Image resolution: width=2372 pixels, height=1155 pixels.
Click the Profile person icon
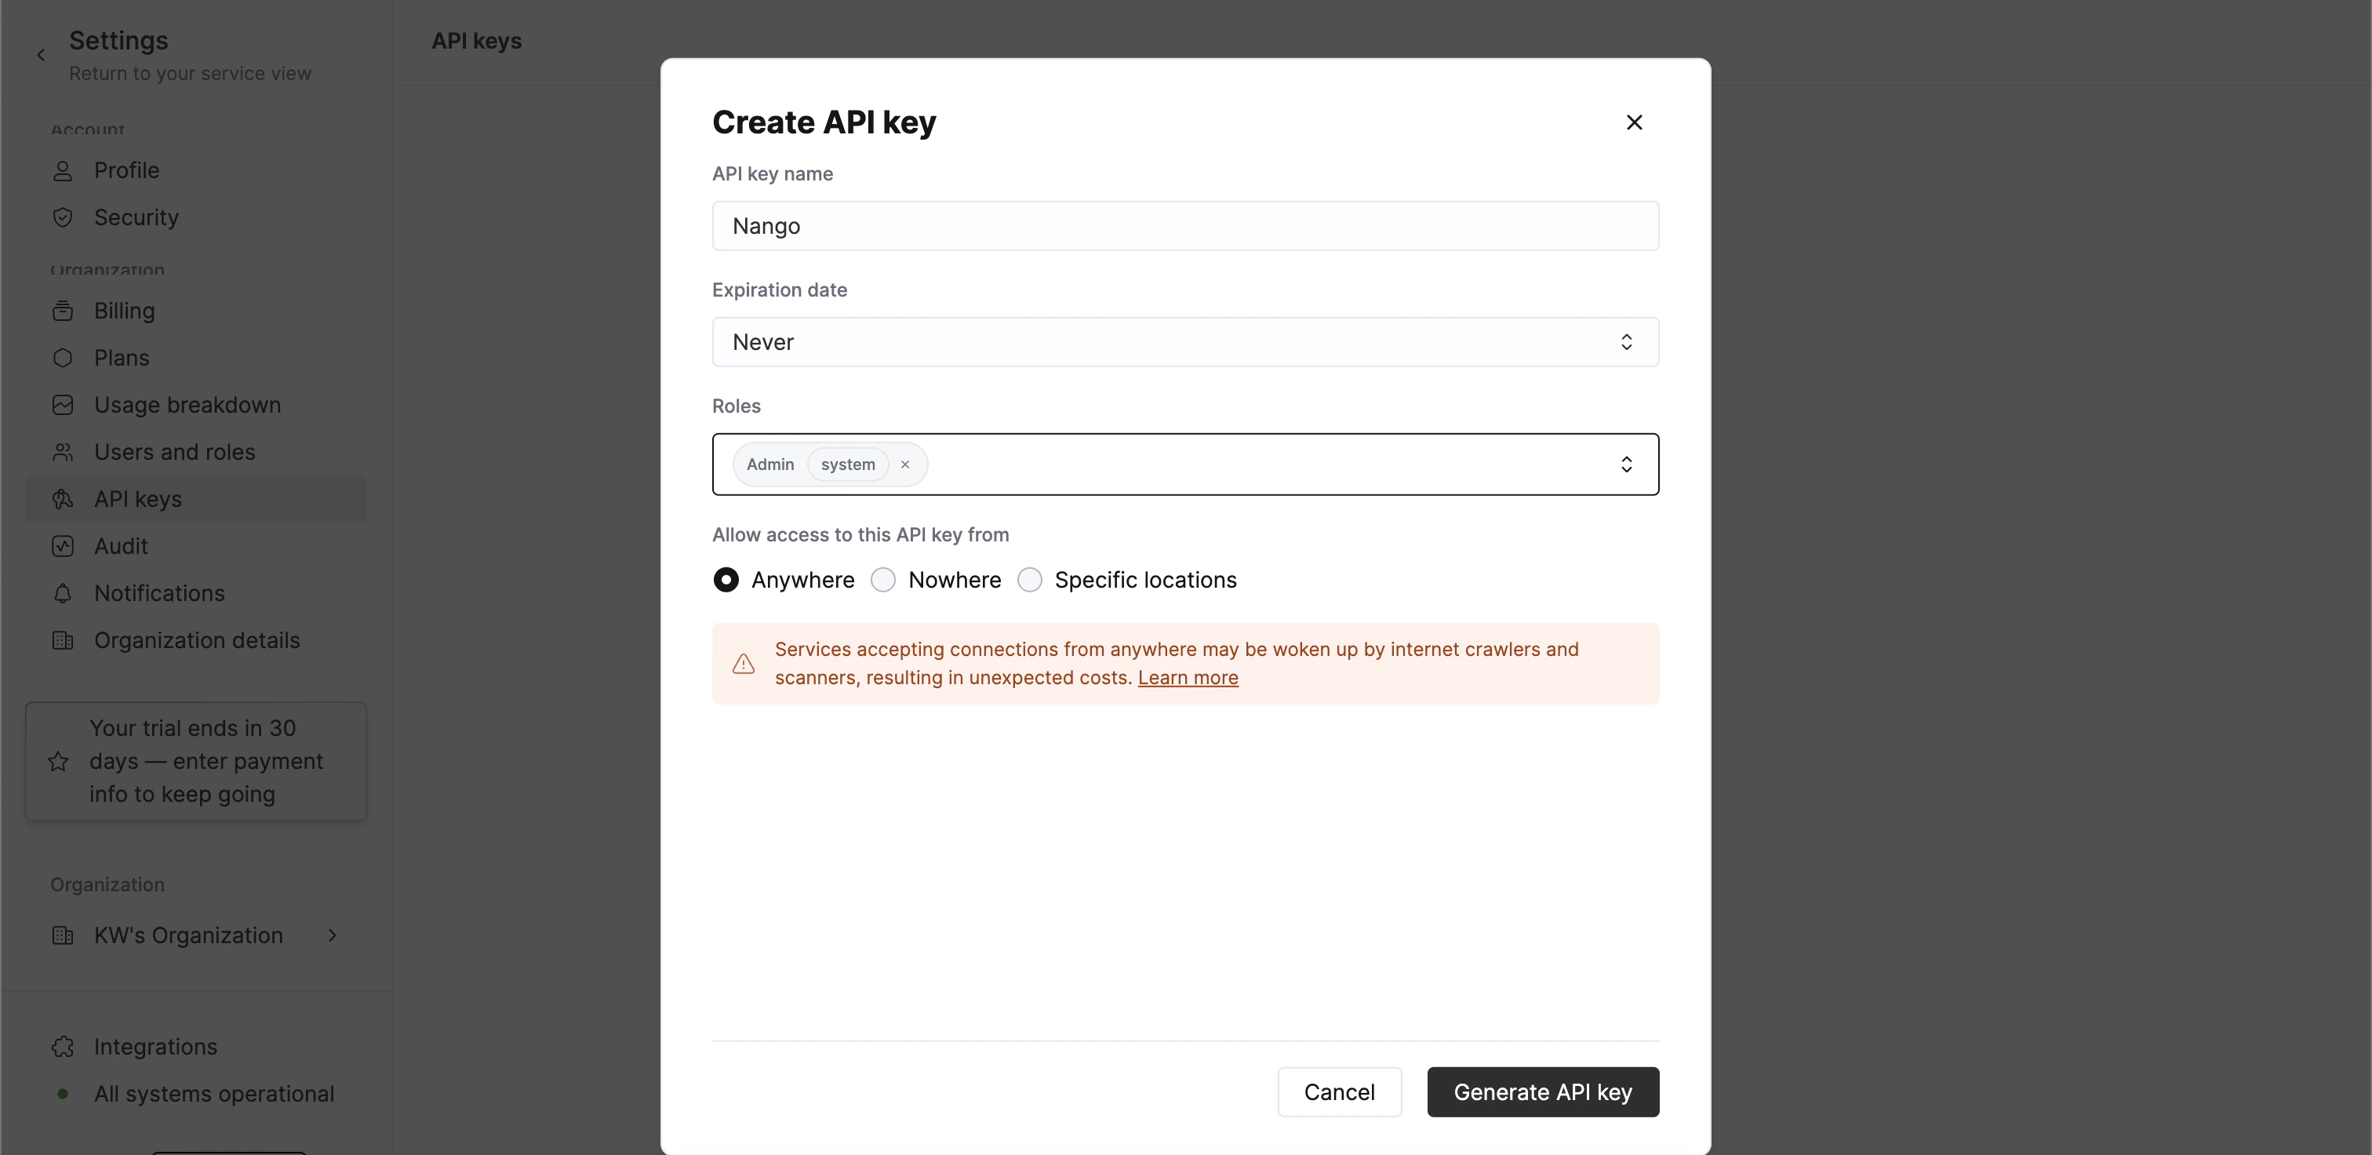coord(63,171)
